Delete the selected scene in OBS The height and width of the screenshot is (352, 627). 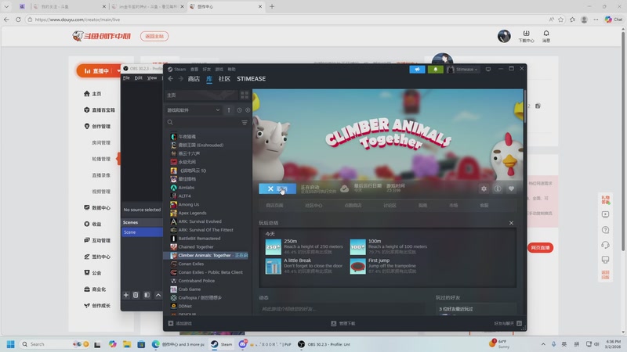coord(136,295)
